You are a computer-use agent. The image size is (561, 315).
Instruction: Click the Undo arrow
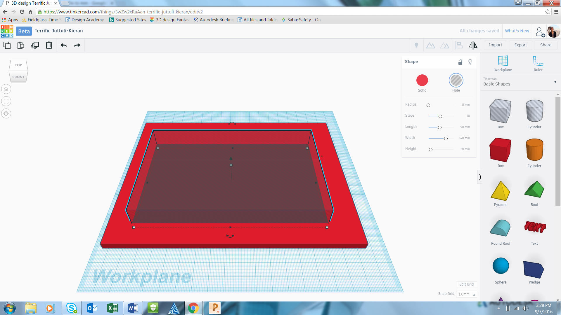pos(63,45)
